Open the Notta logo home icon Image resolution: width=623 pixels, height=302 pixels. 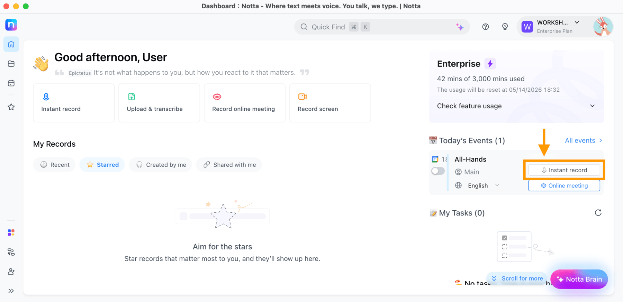[11, 25]
